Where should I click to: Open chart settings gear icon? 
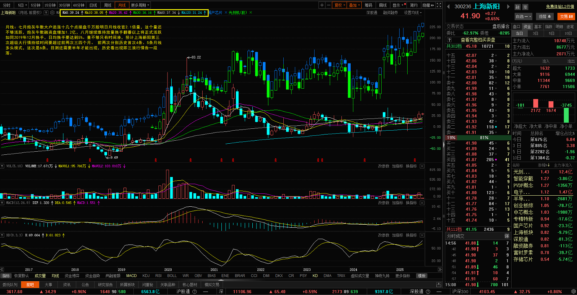point(52,13)
